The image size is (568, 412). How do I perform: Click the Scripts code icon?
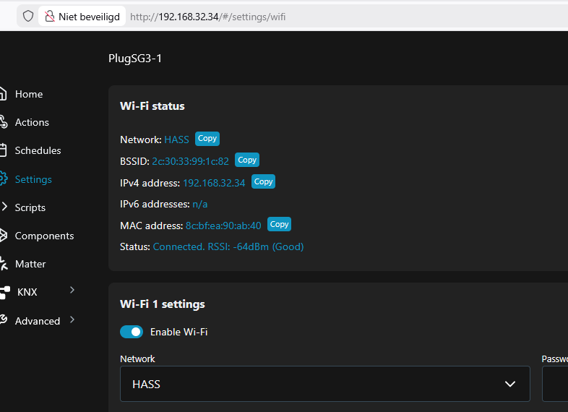tap(4, 207)
